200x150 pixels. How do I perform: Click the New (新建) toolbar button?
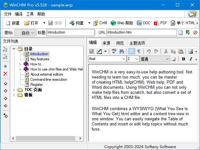click(12, 23)
